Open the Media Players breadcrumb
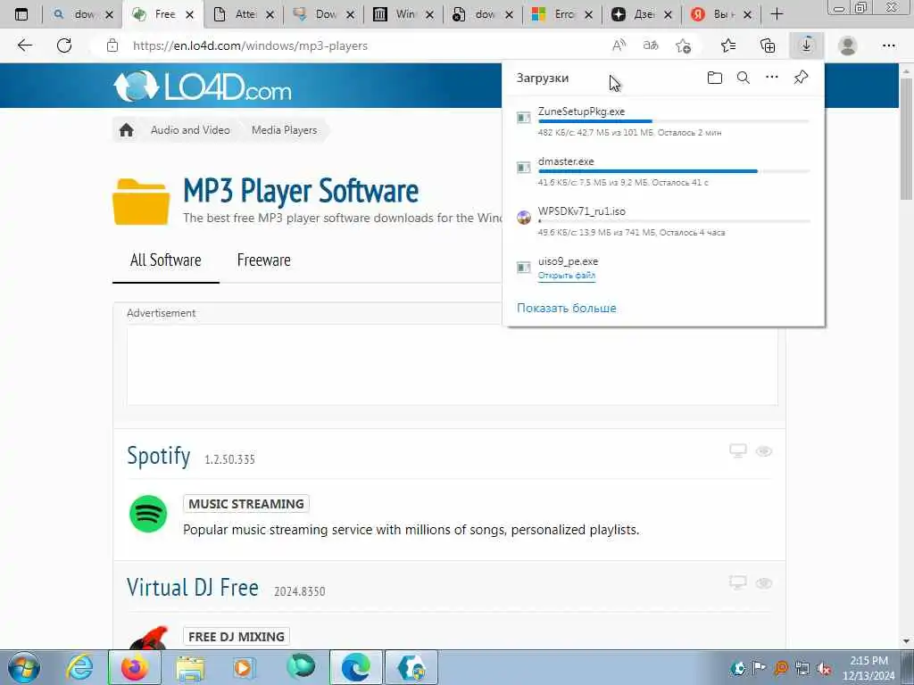Viewport: 914px width, 685px height. point(285,130)
